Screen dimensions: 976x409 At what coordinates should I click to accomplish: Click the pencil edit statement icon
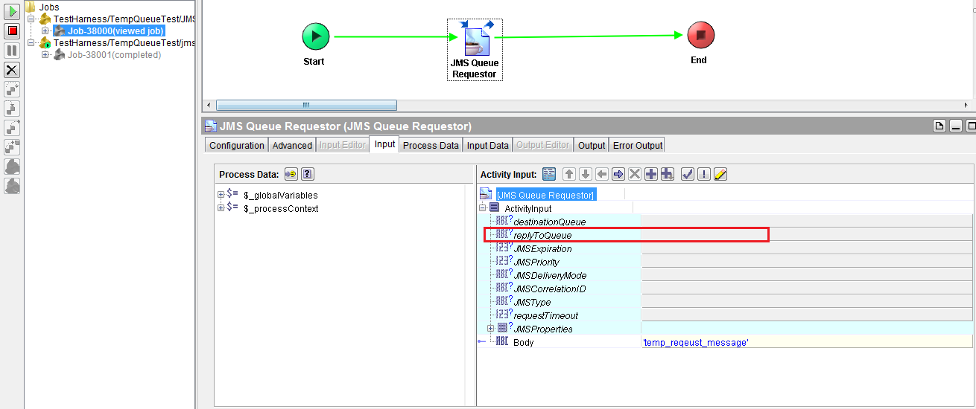pyautogui.click(x=720, y=174)
